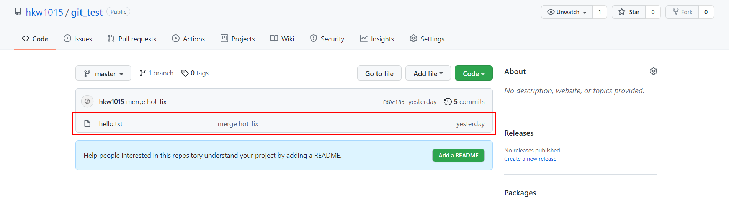Click the tags icon beside 0 tags
The width and height of the screenshot is (729, 201).
[x=185, y=73]
